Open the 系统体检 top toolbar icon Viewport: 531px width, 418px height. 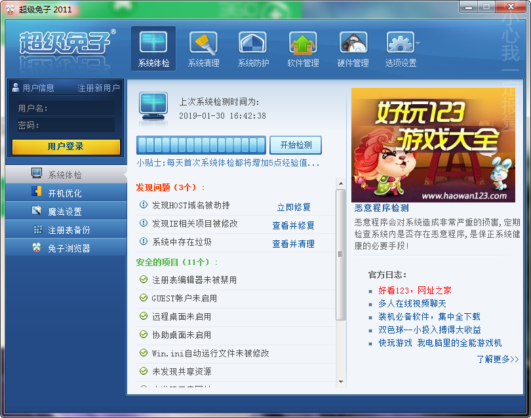pos(153,48)
